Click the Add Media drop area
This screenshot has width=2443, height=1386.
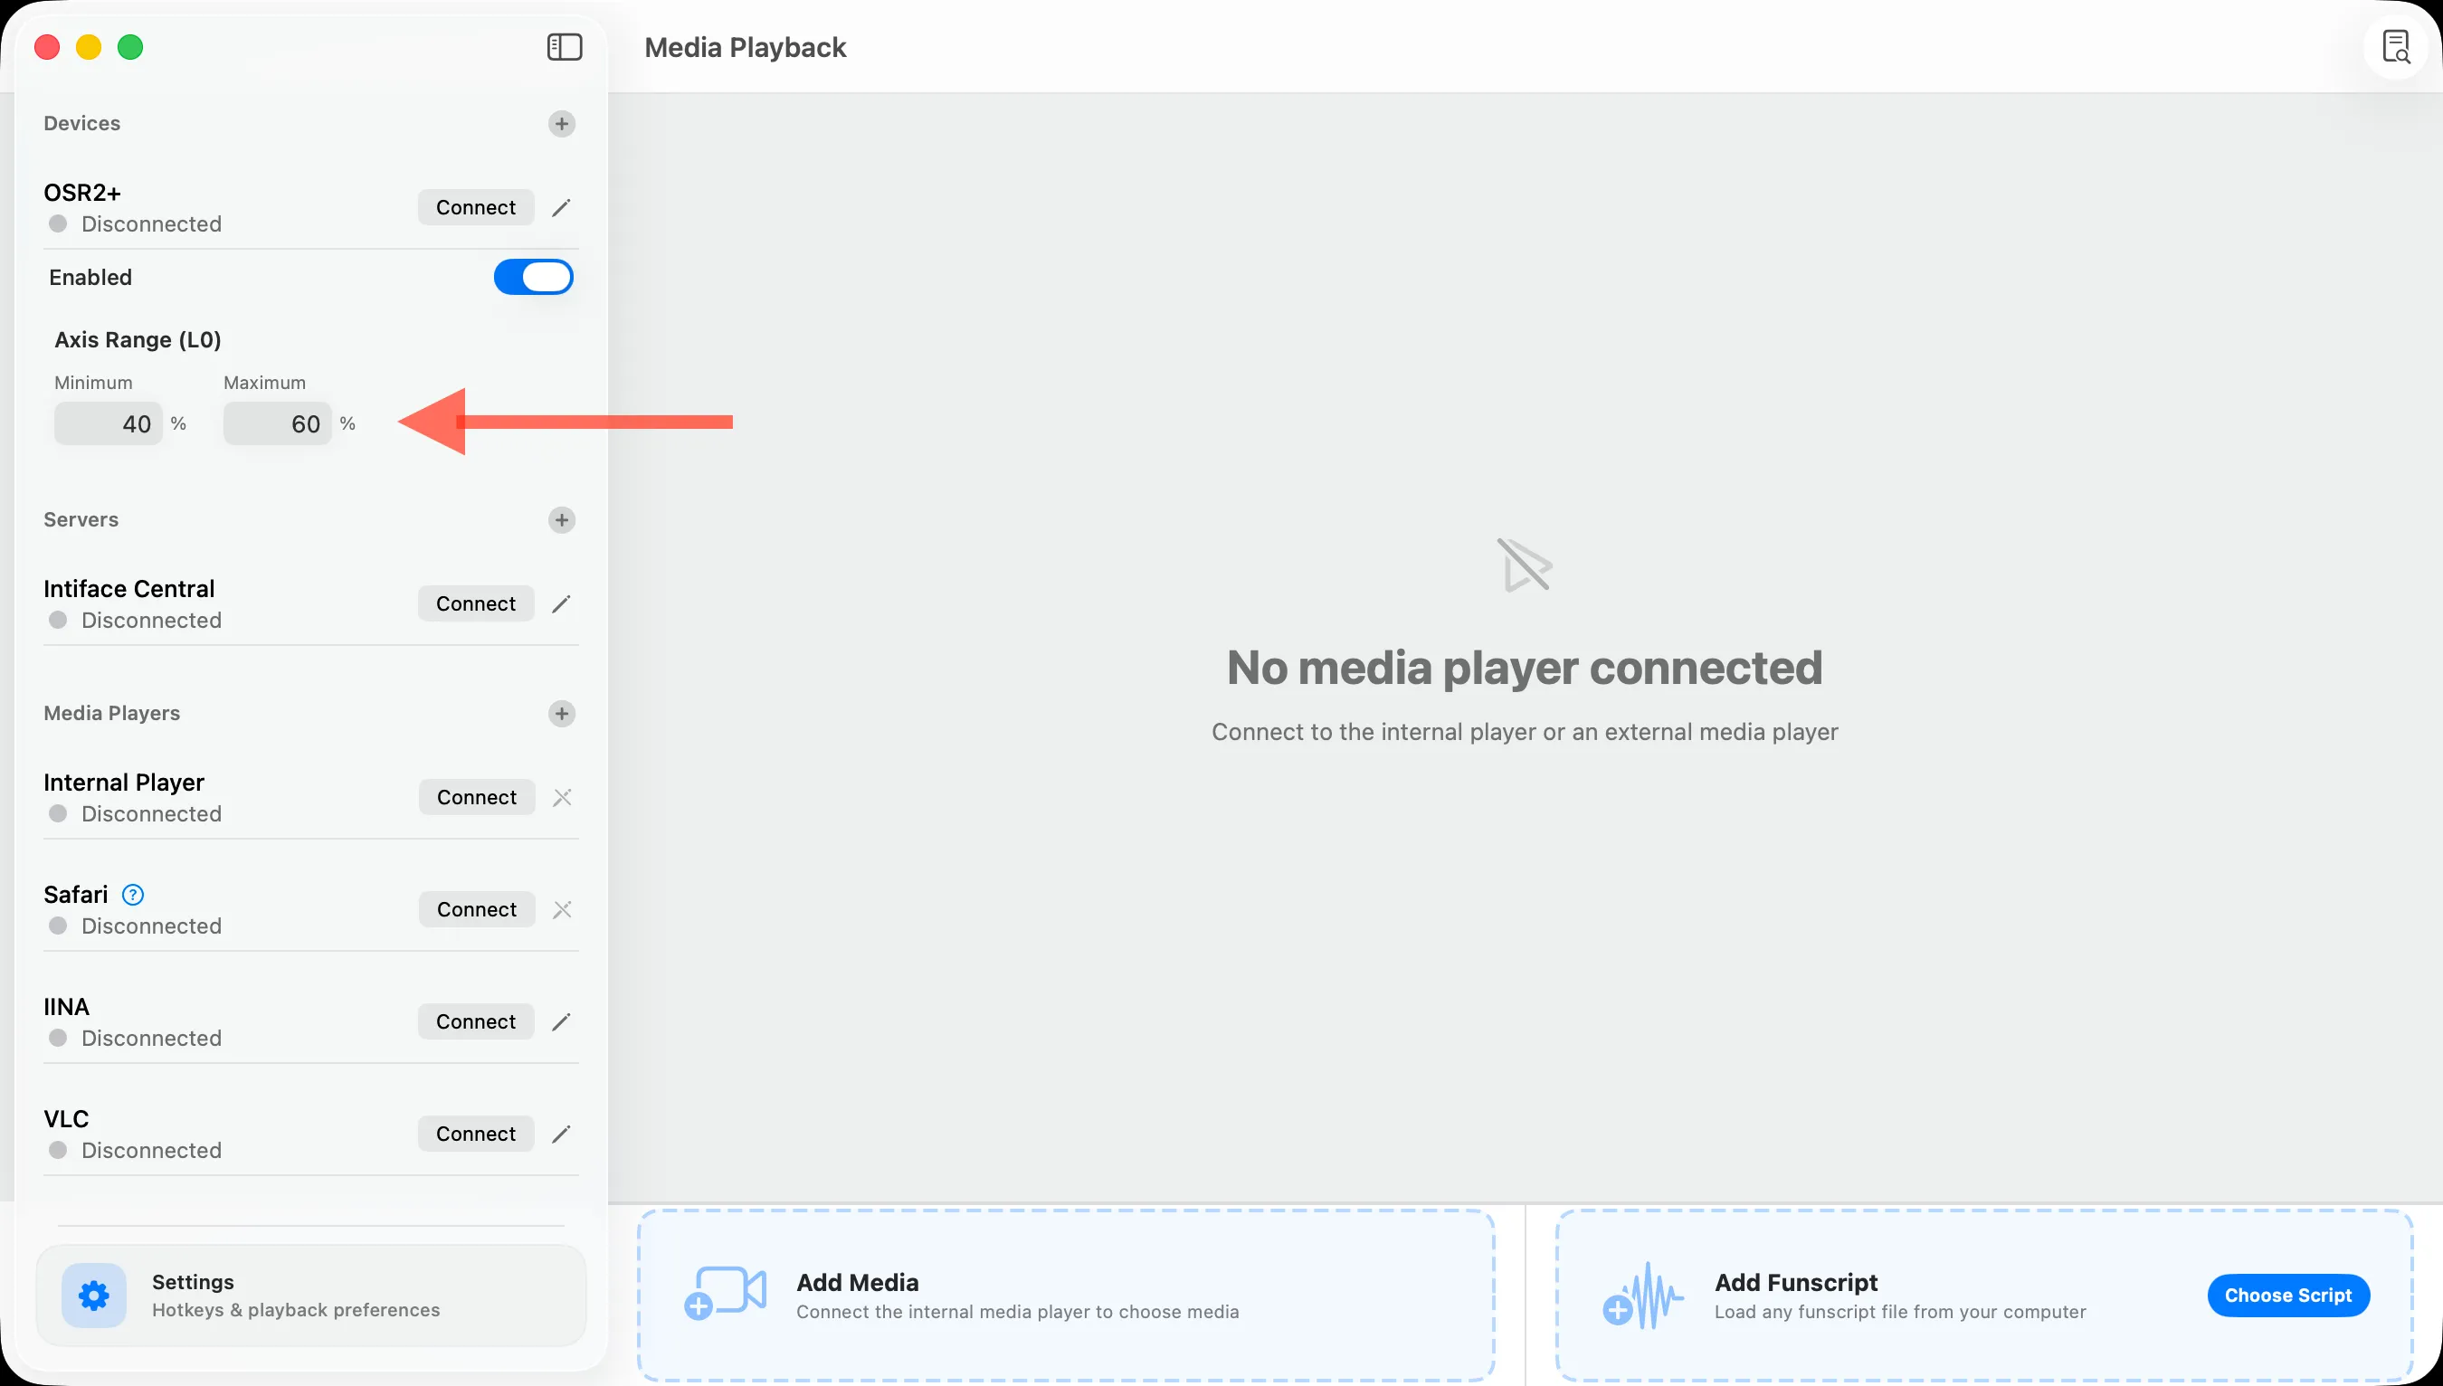(x=1065, y=1296)
